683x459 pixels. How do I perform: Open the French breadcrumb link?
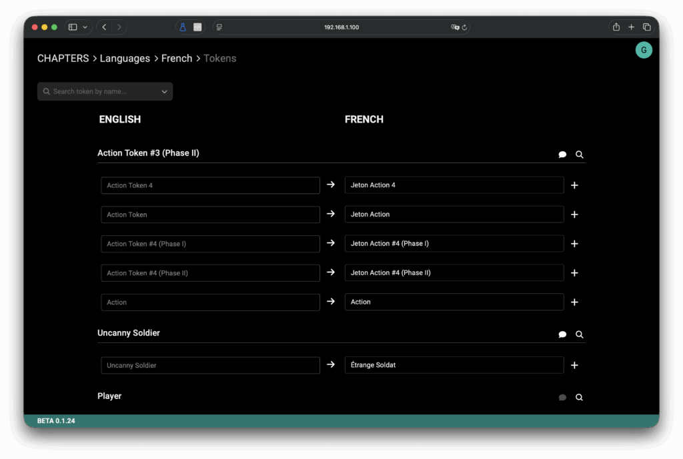click(177, 59)
